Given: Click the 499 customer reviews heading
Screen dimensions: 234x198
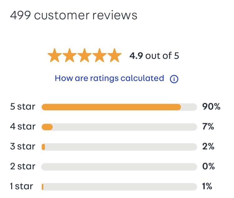Looking at the screenshot, I should point(74,15).
